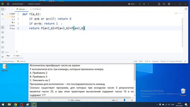The height and width of the screenshot is (107, 190).
Task: Click CRLF line separator in status bar
Action: (x=141, y=62)
